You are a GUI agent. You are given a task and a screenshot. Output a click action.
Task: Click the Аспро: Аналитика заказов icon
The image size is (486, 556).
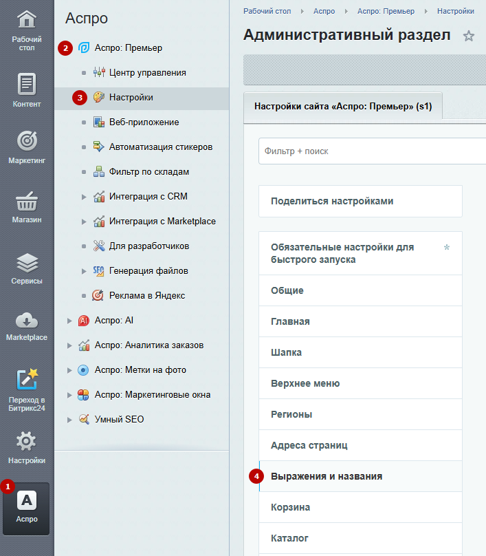84,345
